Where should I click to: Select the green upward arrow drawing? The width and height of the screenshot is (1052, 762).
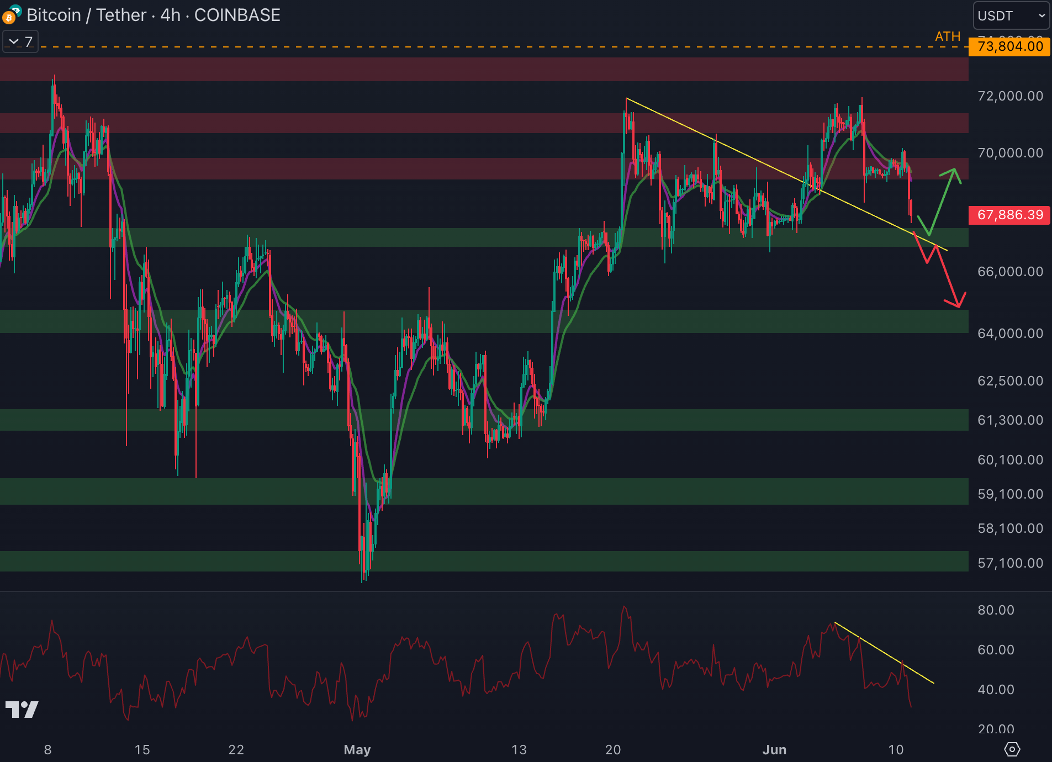(x=942, y=202)
